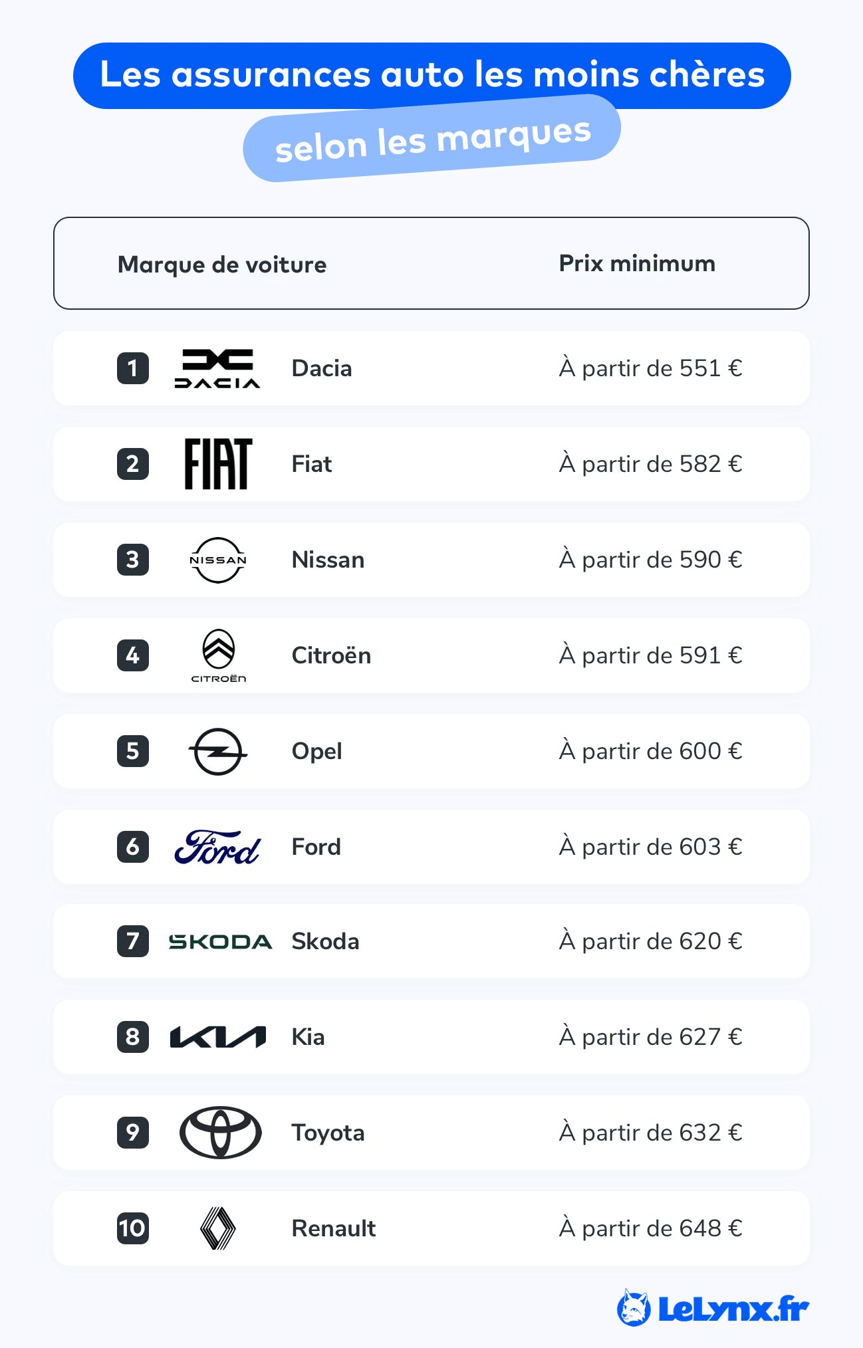
Task: Click the rank 10 number badge
Action: point(133,1228)
